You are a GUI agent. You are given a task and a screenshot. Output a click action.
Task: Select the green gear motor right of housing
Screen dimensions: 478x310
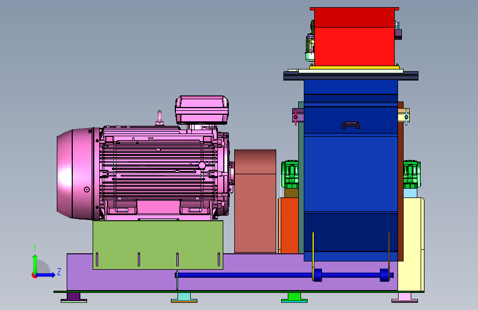412,174
